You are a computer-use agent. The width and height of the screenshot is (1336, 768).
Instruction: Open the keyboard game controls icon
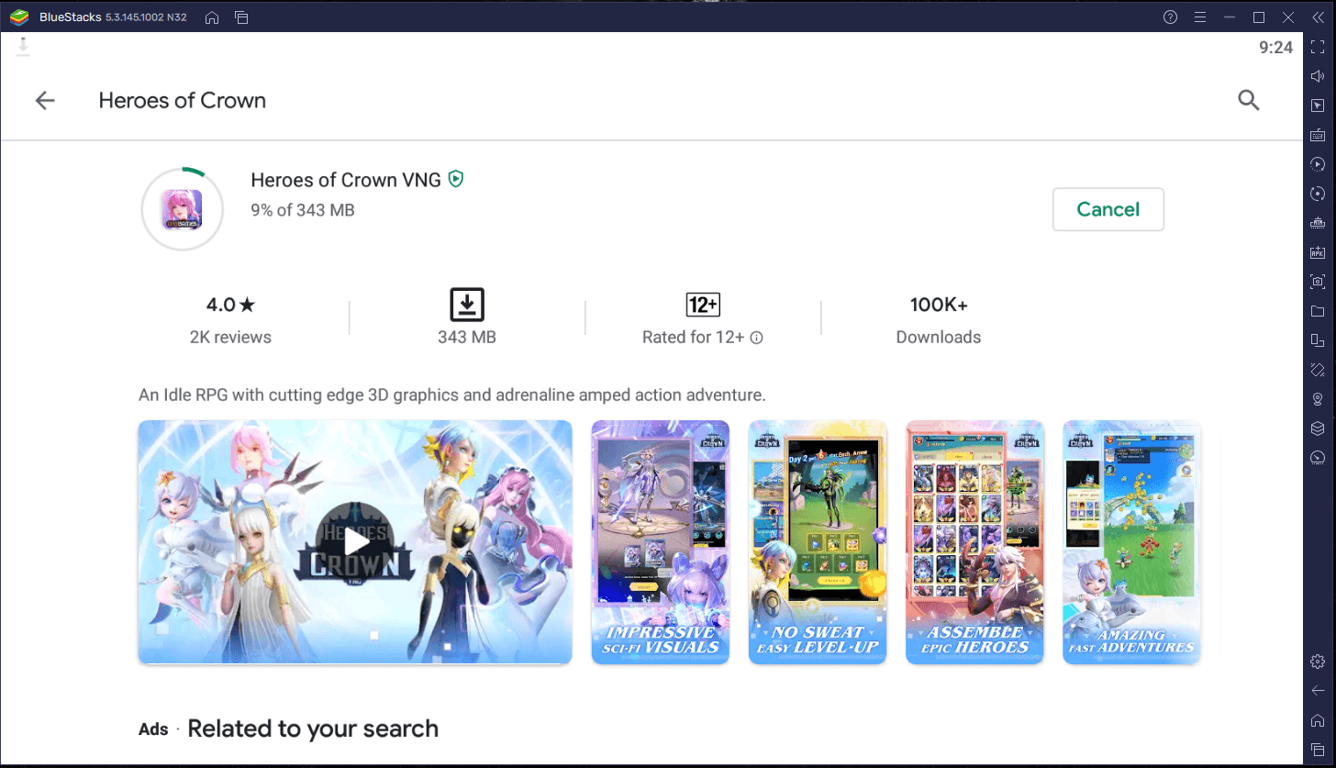1318,135
